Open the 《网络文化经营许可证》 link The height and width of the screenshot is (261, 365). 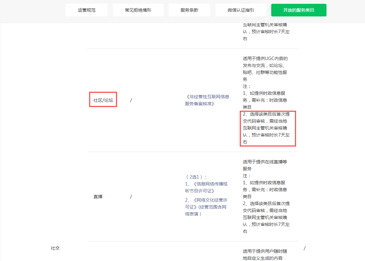tap(206, 207)
